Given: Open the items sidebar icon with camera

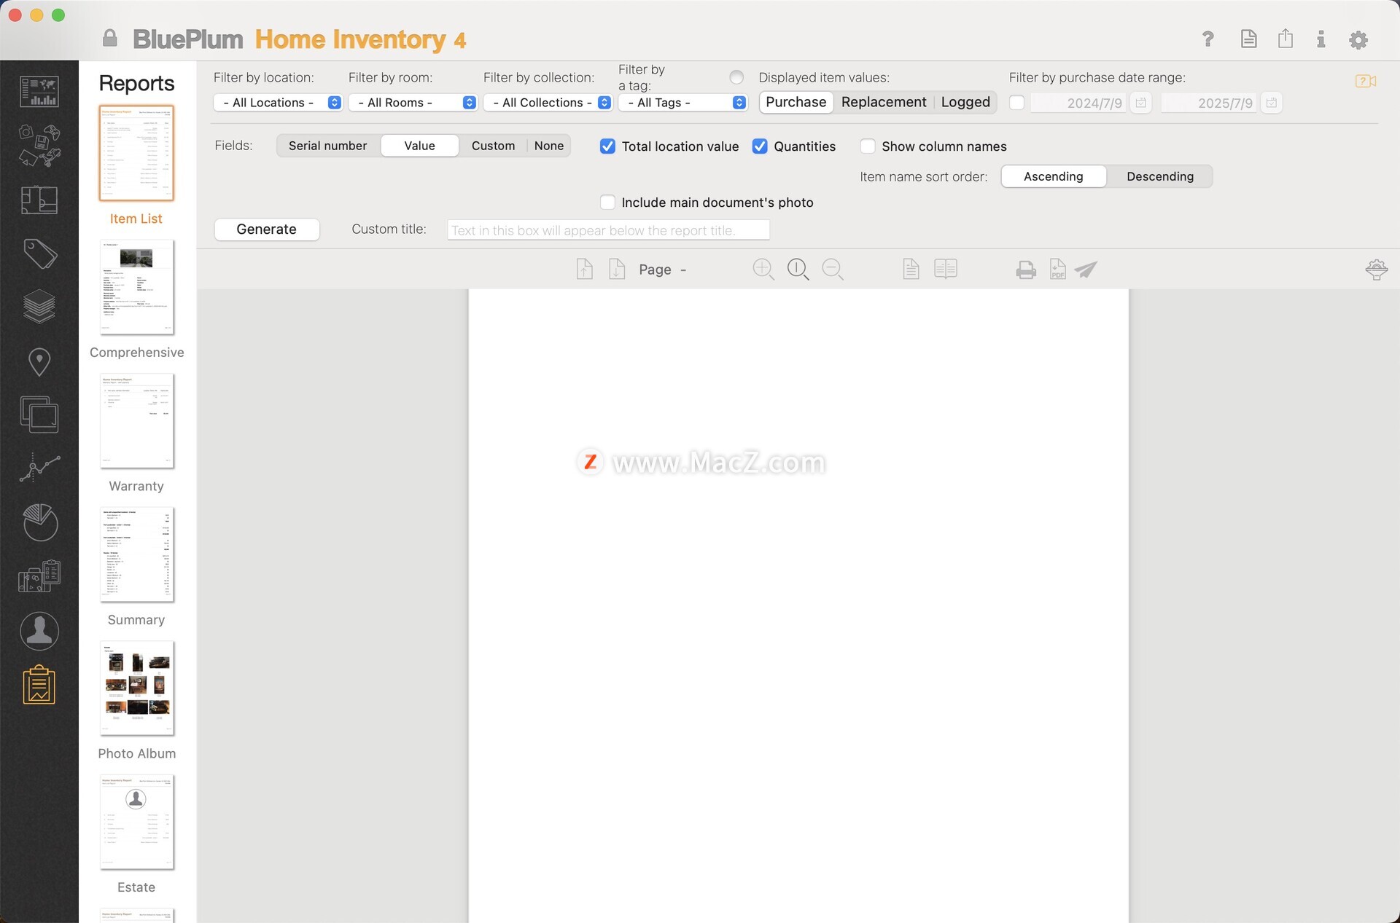Looking at the screenshot, I should [39, 145].
